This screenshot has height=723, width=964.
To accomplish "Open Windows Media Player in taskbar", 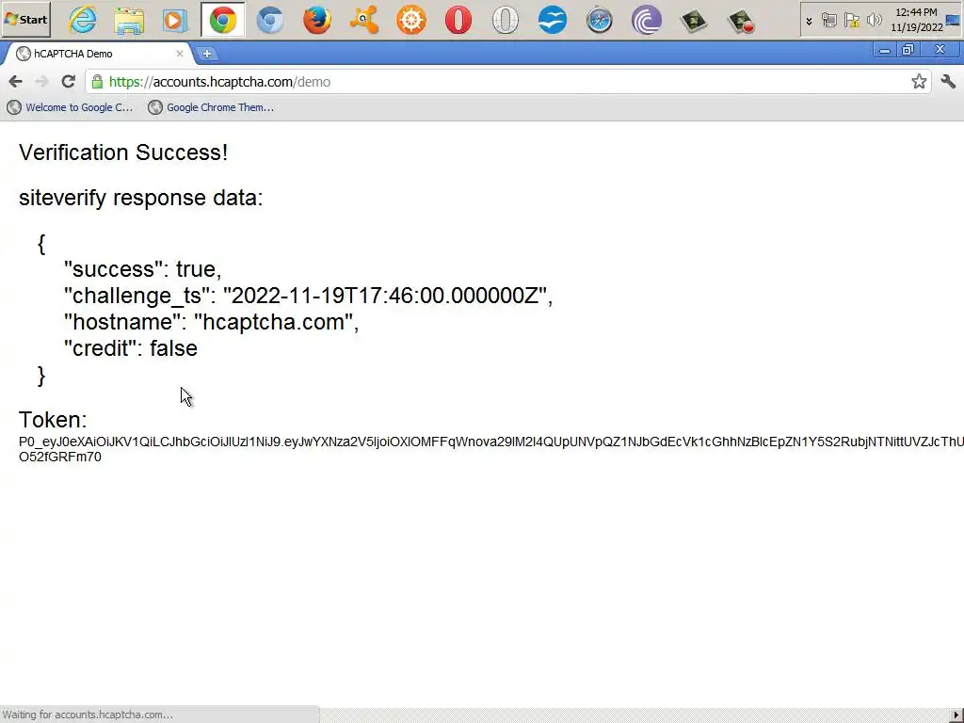I will click(176, 21).
